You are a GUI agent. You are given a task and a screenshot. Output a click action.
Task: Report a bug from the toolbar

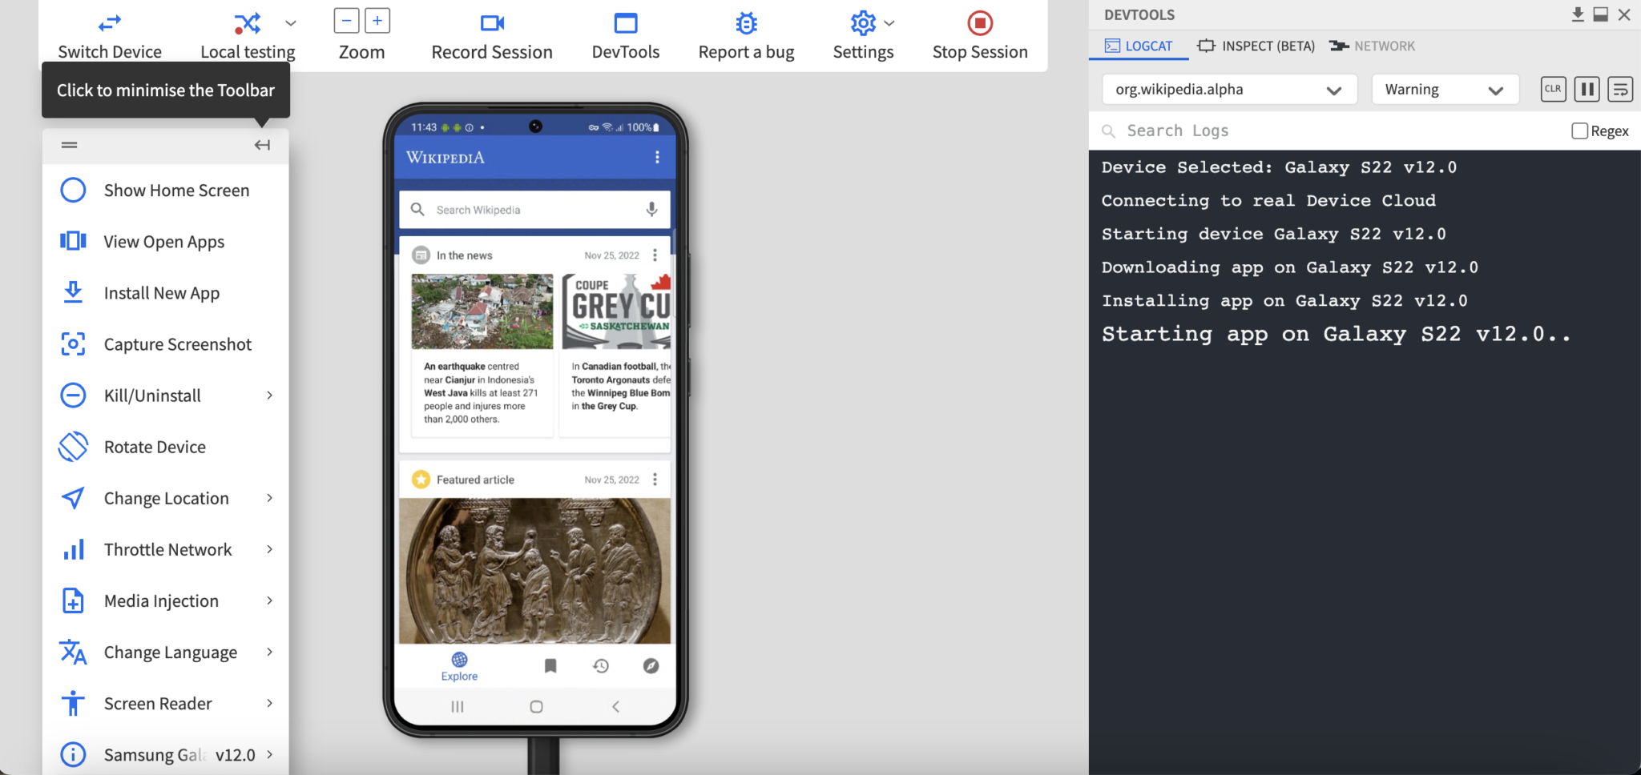tap(744, 22)
